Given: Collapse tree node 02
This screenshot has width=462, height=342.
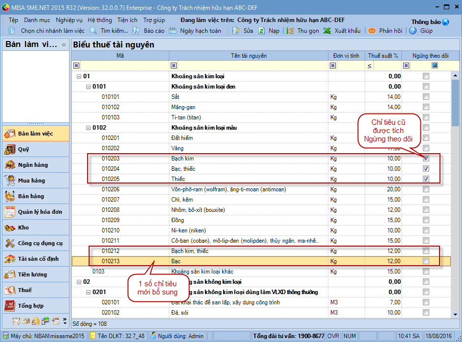Looking at the screenshot, I should click(x=79, y=282).
